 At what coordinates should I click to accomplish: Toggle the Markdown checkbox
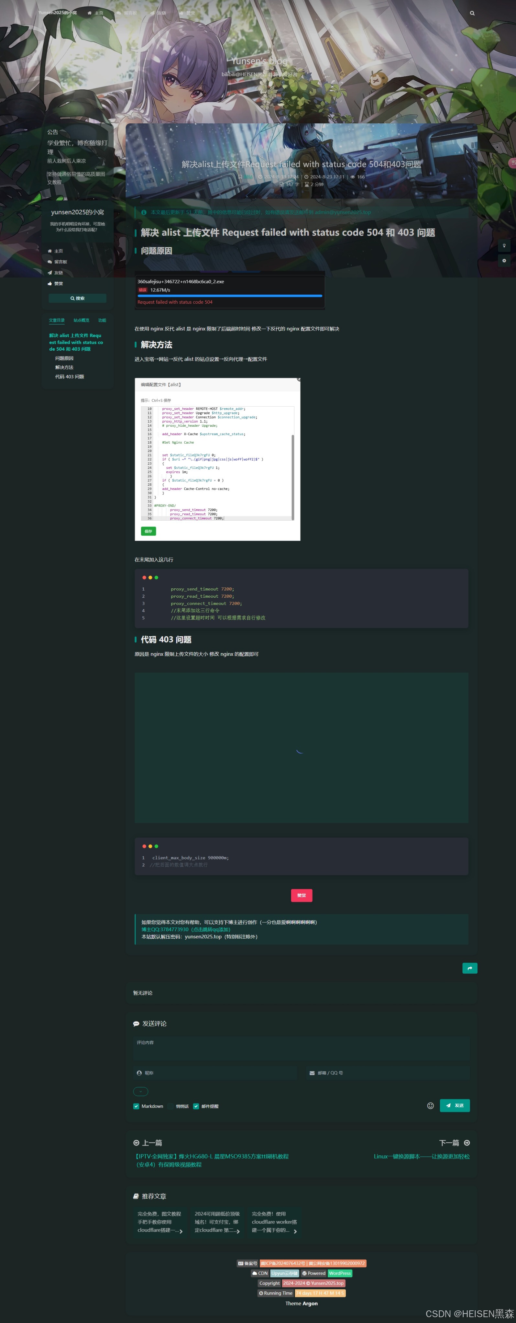(x=136, y=1106)
